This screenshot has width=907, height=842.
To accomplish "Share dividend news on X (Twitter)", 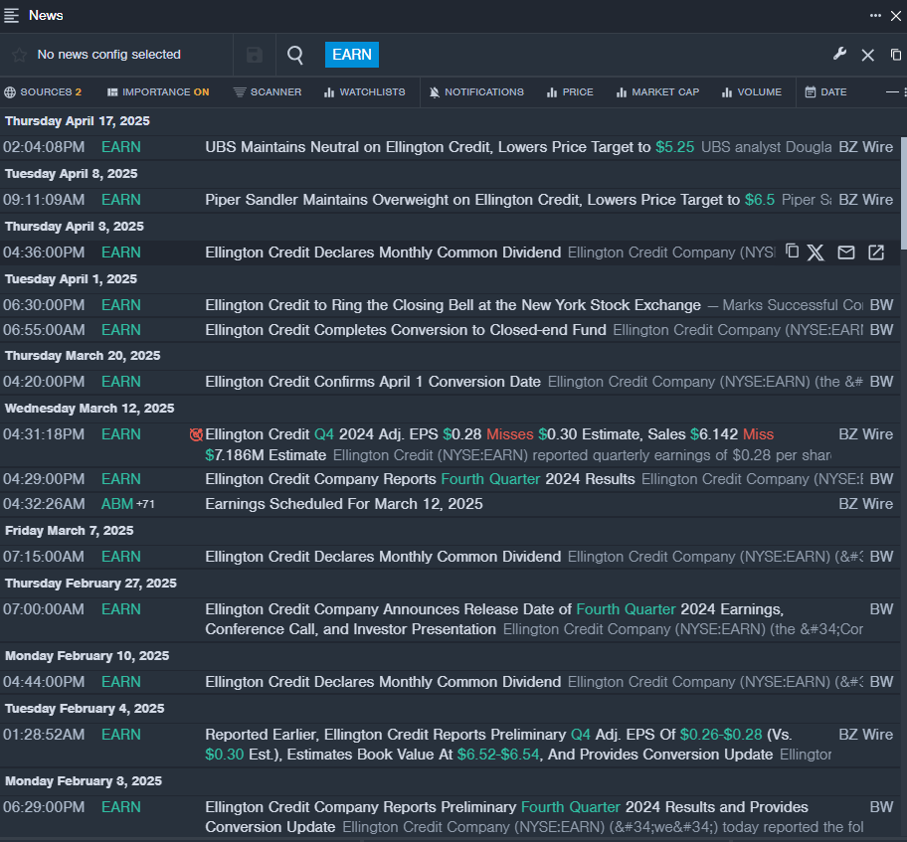I will click(816, 253).
